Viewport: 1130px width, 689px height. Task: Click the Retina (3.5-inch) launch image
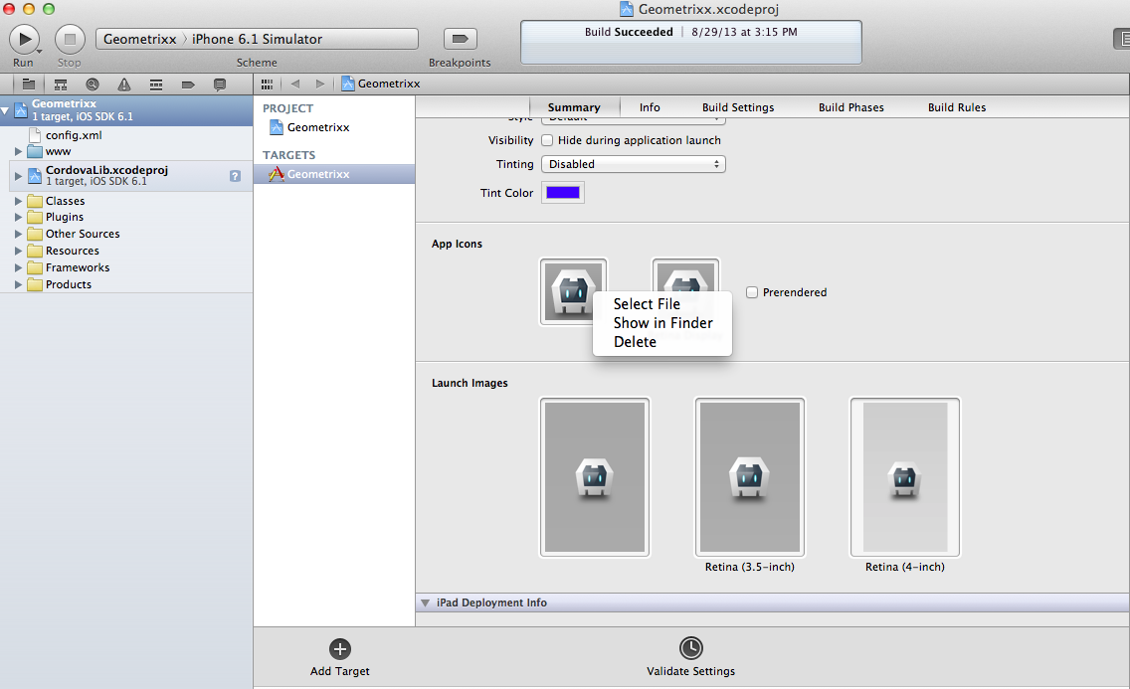tap(749, 477)
